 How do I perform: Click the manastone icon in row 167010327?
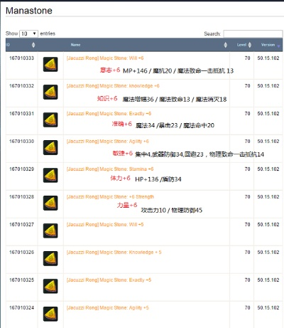coord(50,231)
